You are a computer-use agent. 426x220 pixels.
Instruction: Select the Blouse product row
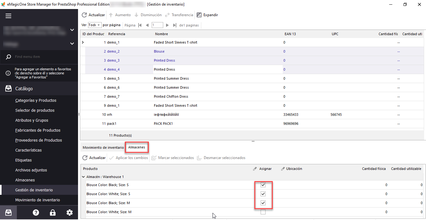253,51
